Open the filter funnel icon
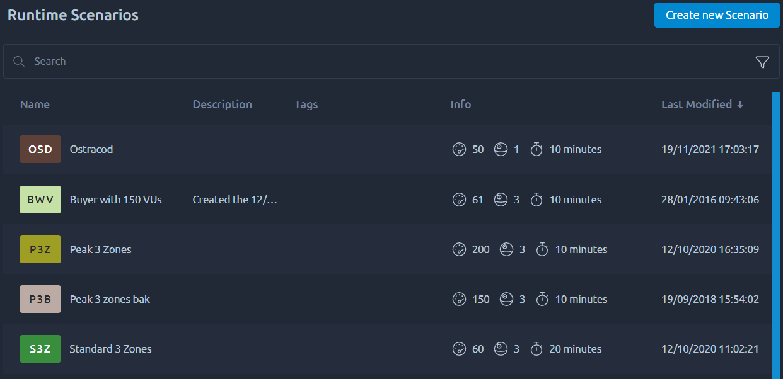The image size is (783, 379). 762,62
